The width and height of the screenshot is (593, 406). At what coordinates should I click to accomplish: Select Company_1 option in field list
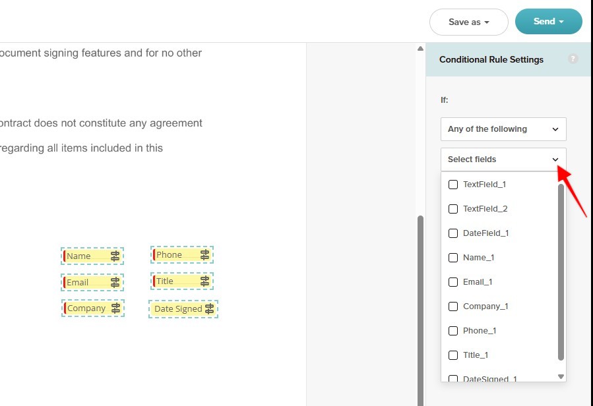coord(485,306)
